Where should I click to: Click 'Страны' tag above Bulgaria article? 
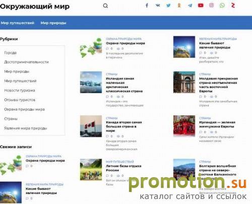tap(205, 162)
